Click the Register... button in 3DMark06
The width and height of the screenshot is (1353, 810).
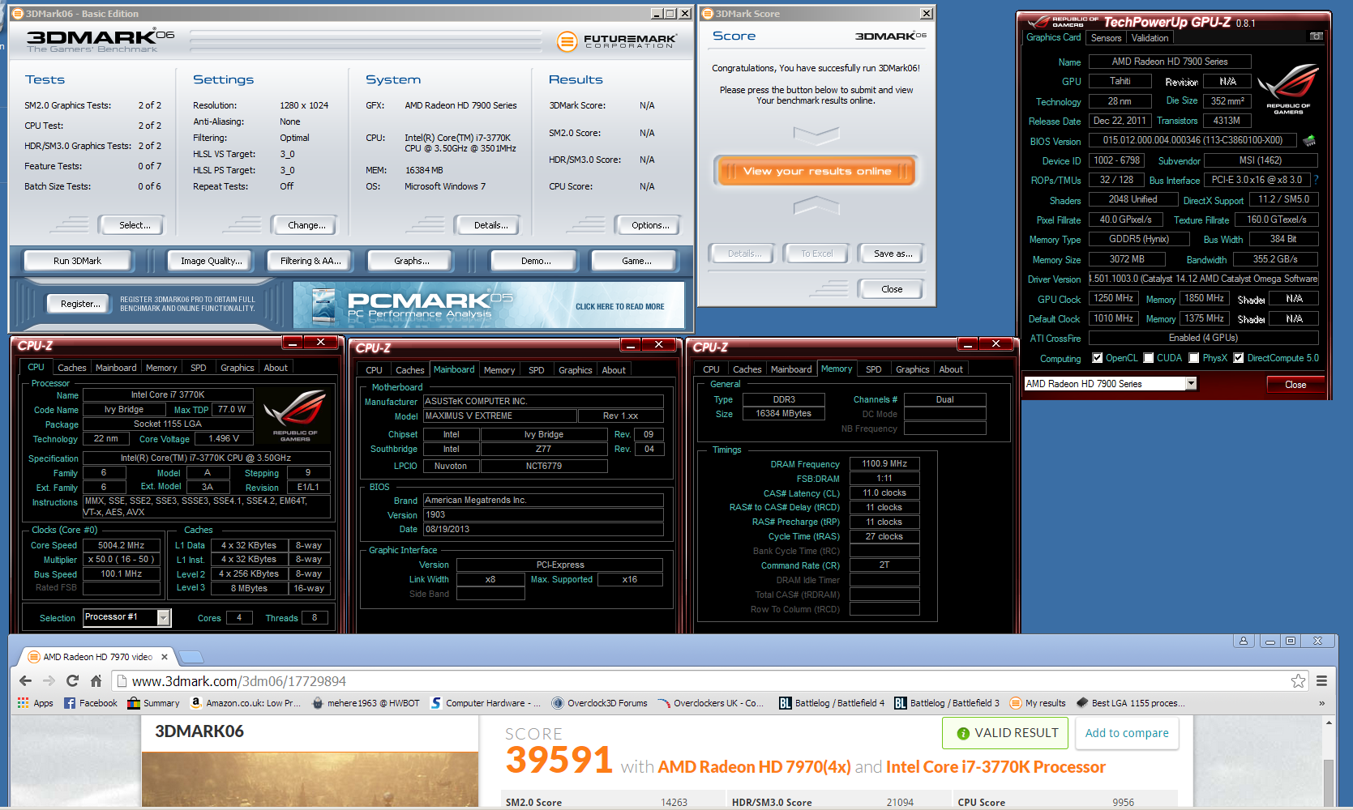coord(80,304)
